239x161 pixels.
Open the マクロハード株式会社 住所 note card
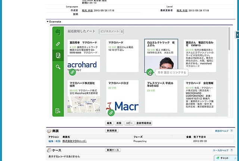click(x=84, y=96)
